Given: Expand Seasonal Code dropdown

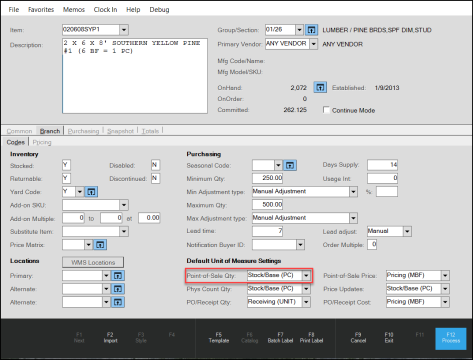Looking at the screenshot, I should (278, 165).
